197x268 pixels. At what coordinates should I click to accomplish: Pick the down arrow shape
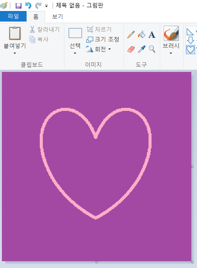point(190,41)
